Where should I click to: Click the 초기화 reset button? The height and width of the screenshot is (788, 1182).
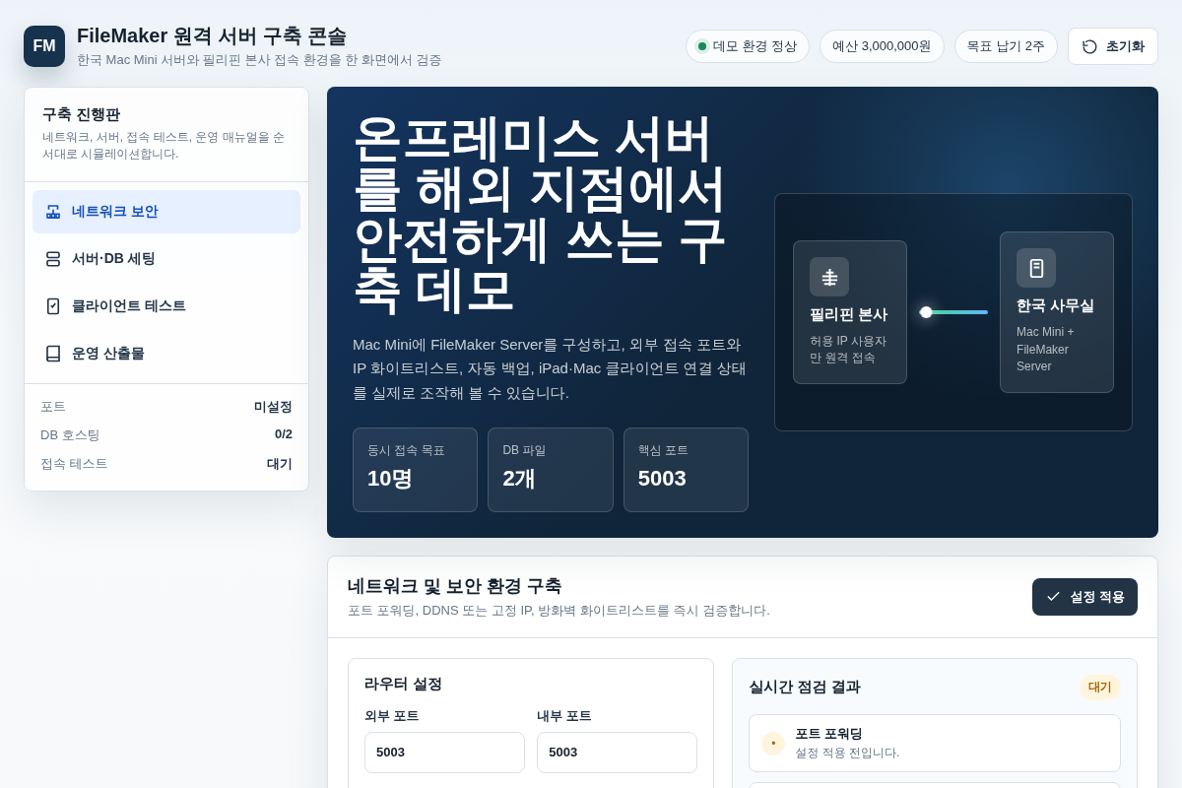(x=1113, y=46)
